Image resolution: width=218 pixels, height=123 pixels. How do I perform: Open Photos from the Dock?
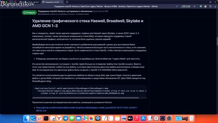(x=91, y=118)
